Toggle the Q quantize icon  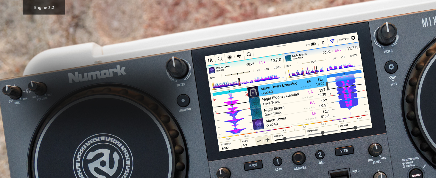point(248,55)
